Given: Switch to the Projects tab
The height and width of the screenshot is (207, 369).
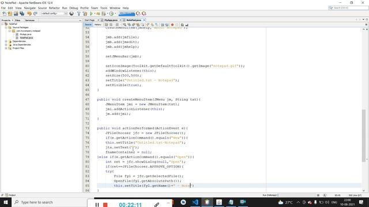Looking at the screenshot, I should (6, 21).
